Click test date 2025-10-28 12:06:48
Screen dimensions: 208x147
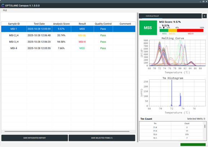click(39, 35)
